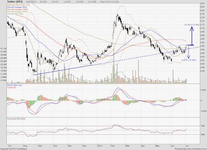Click the 30% RSI level label

[203, 135]
